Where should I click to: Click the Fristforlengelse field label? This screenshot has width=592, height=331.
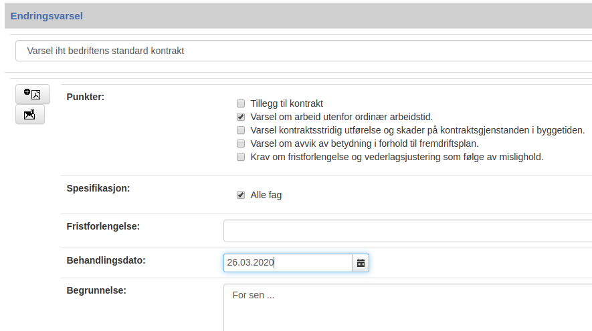[x=103, y=226]
